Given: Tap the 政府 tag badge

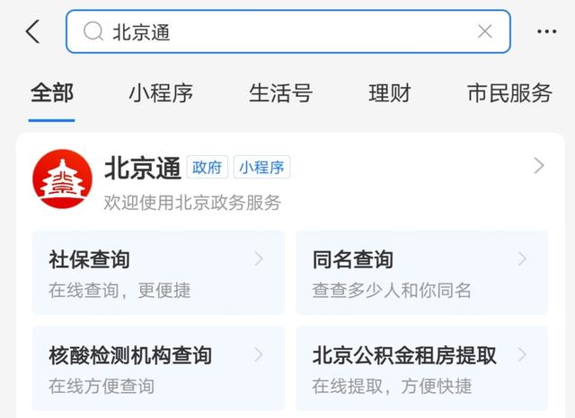Looking at the screenshot, I should coord(208,167).
